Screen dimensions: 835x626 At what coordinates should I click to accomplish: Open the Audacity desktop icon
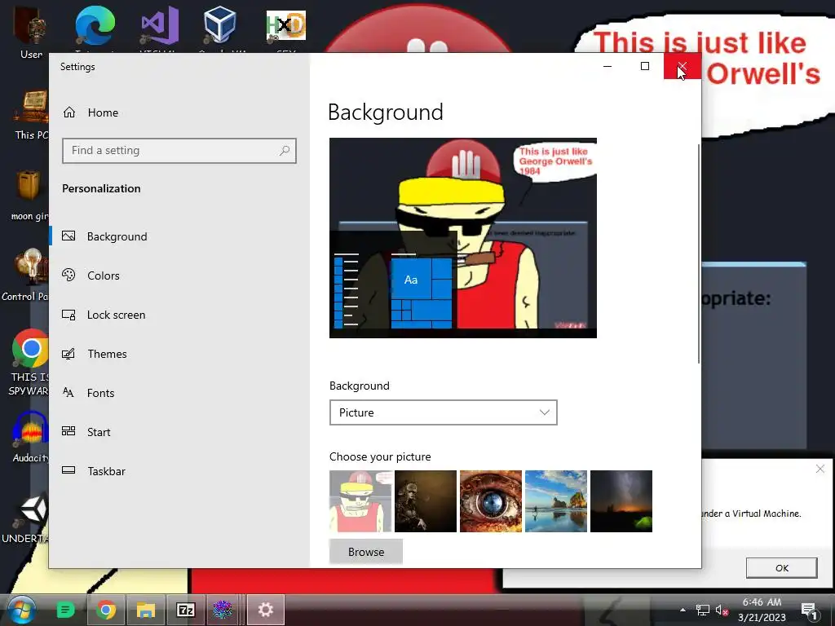(x=30, y=437)
